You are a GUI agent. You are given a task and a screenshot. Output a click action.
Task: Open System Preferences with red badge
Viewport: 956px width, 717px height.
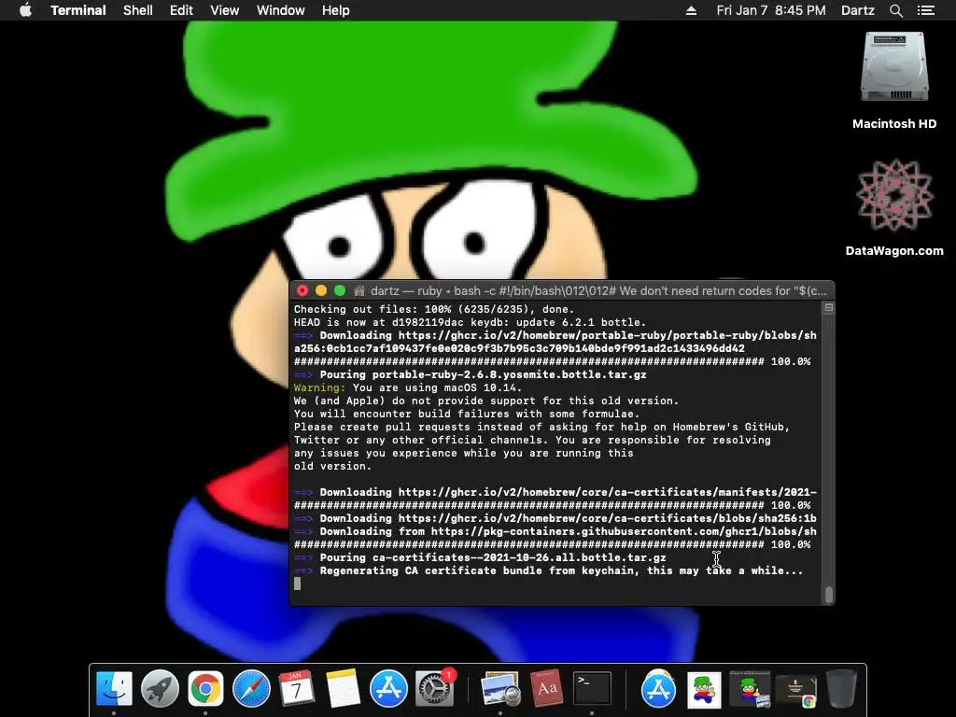pos(435,688)
